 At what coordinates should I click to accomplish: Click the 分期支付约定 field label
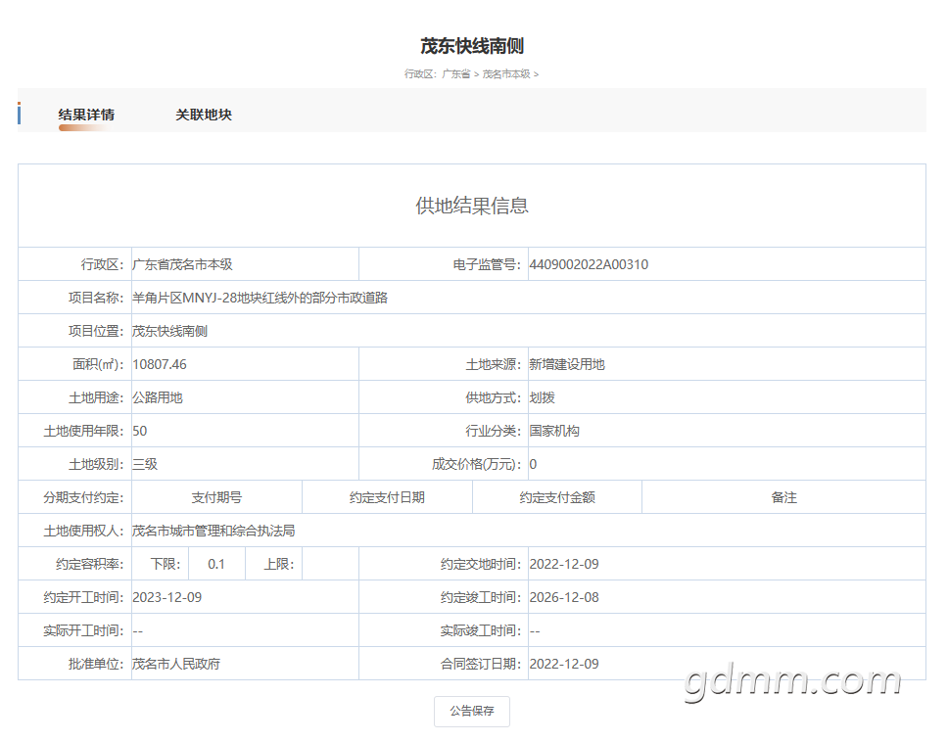pos(83,497)
